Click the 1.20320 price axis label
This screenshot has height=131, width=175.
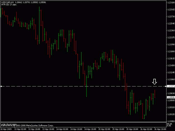click(171, 108)
